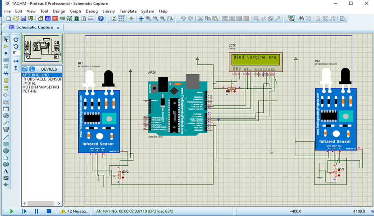Select the Generator Mode sine icon
The width and height of the screenshot is (374, 216).
tap(6, 116)
